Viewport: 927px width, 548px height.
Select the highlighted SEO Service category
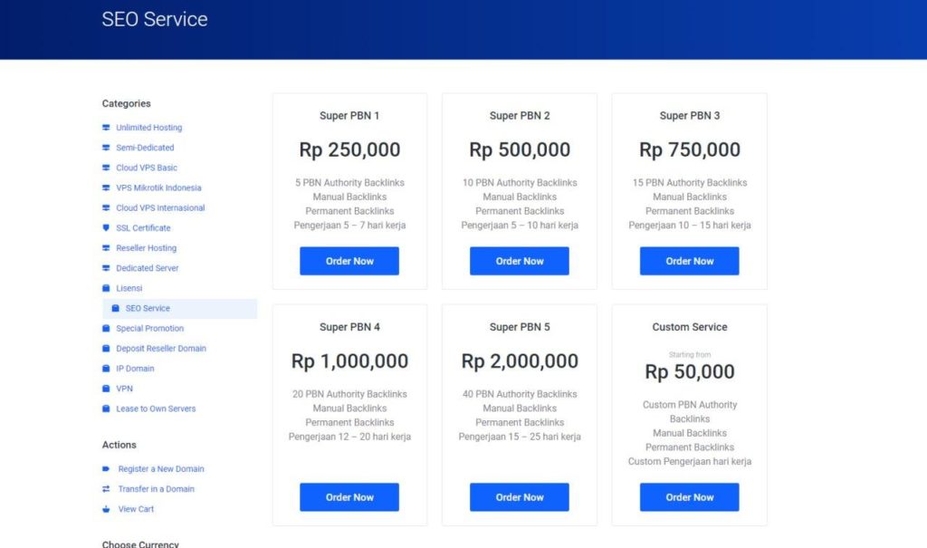point(148,309)
